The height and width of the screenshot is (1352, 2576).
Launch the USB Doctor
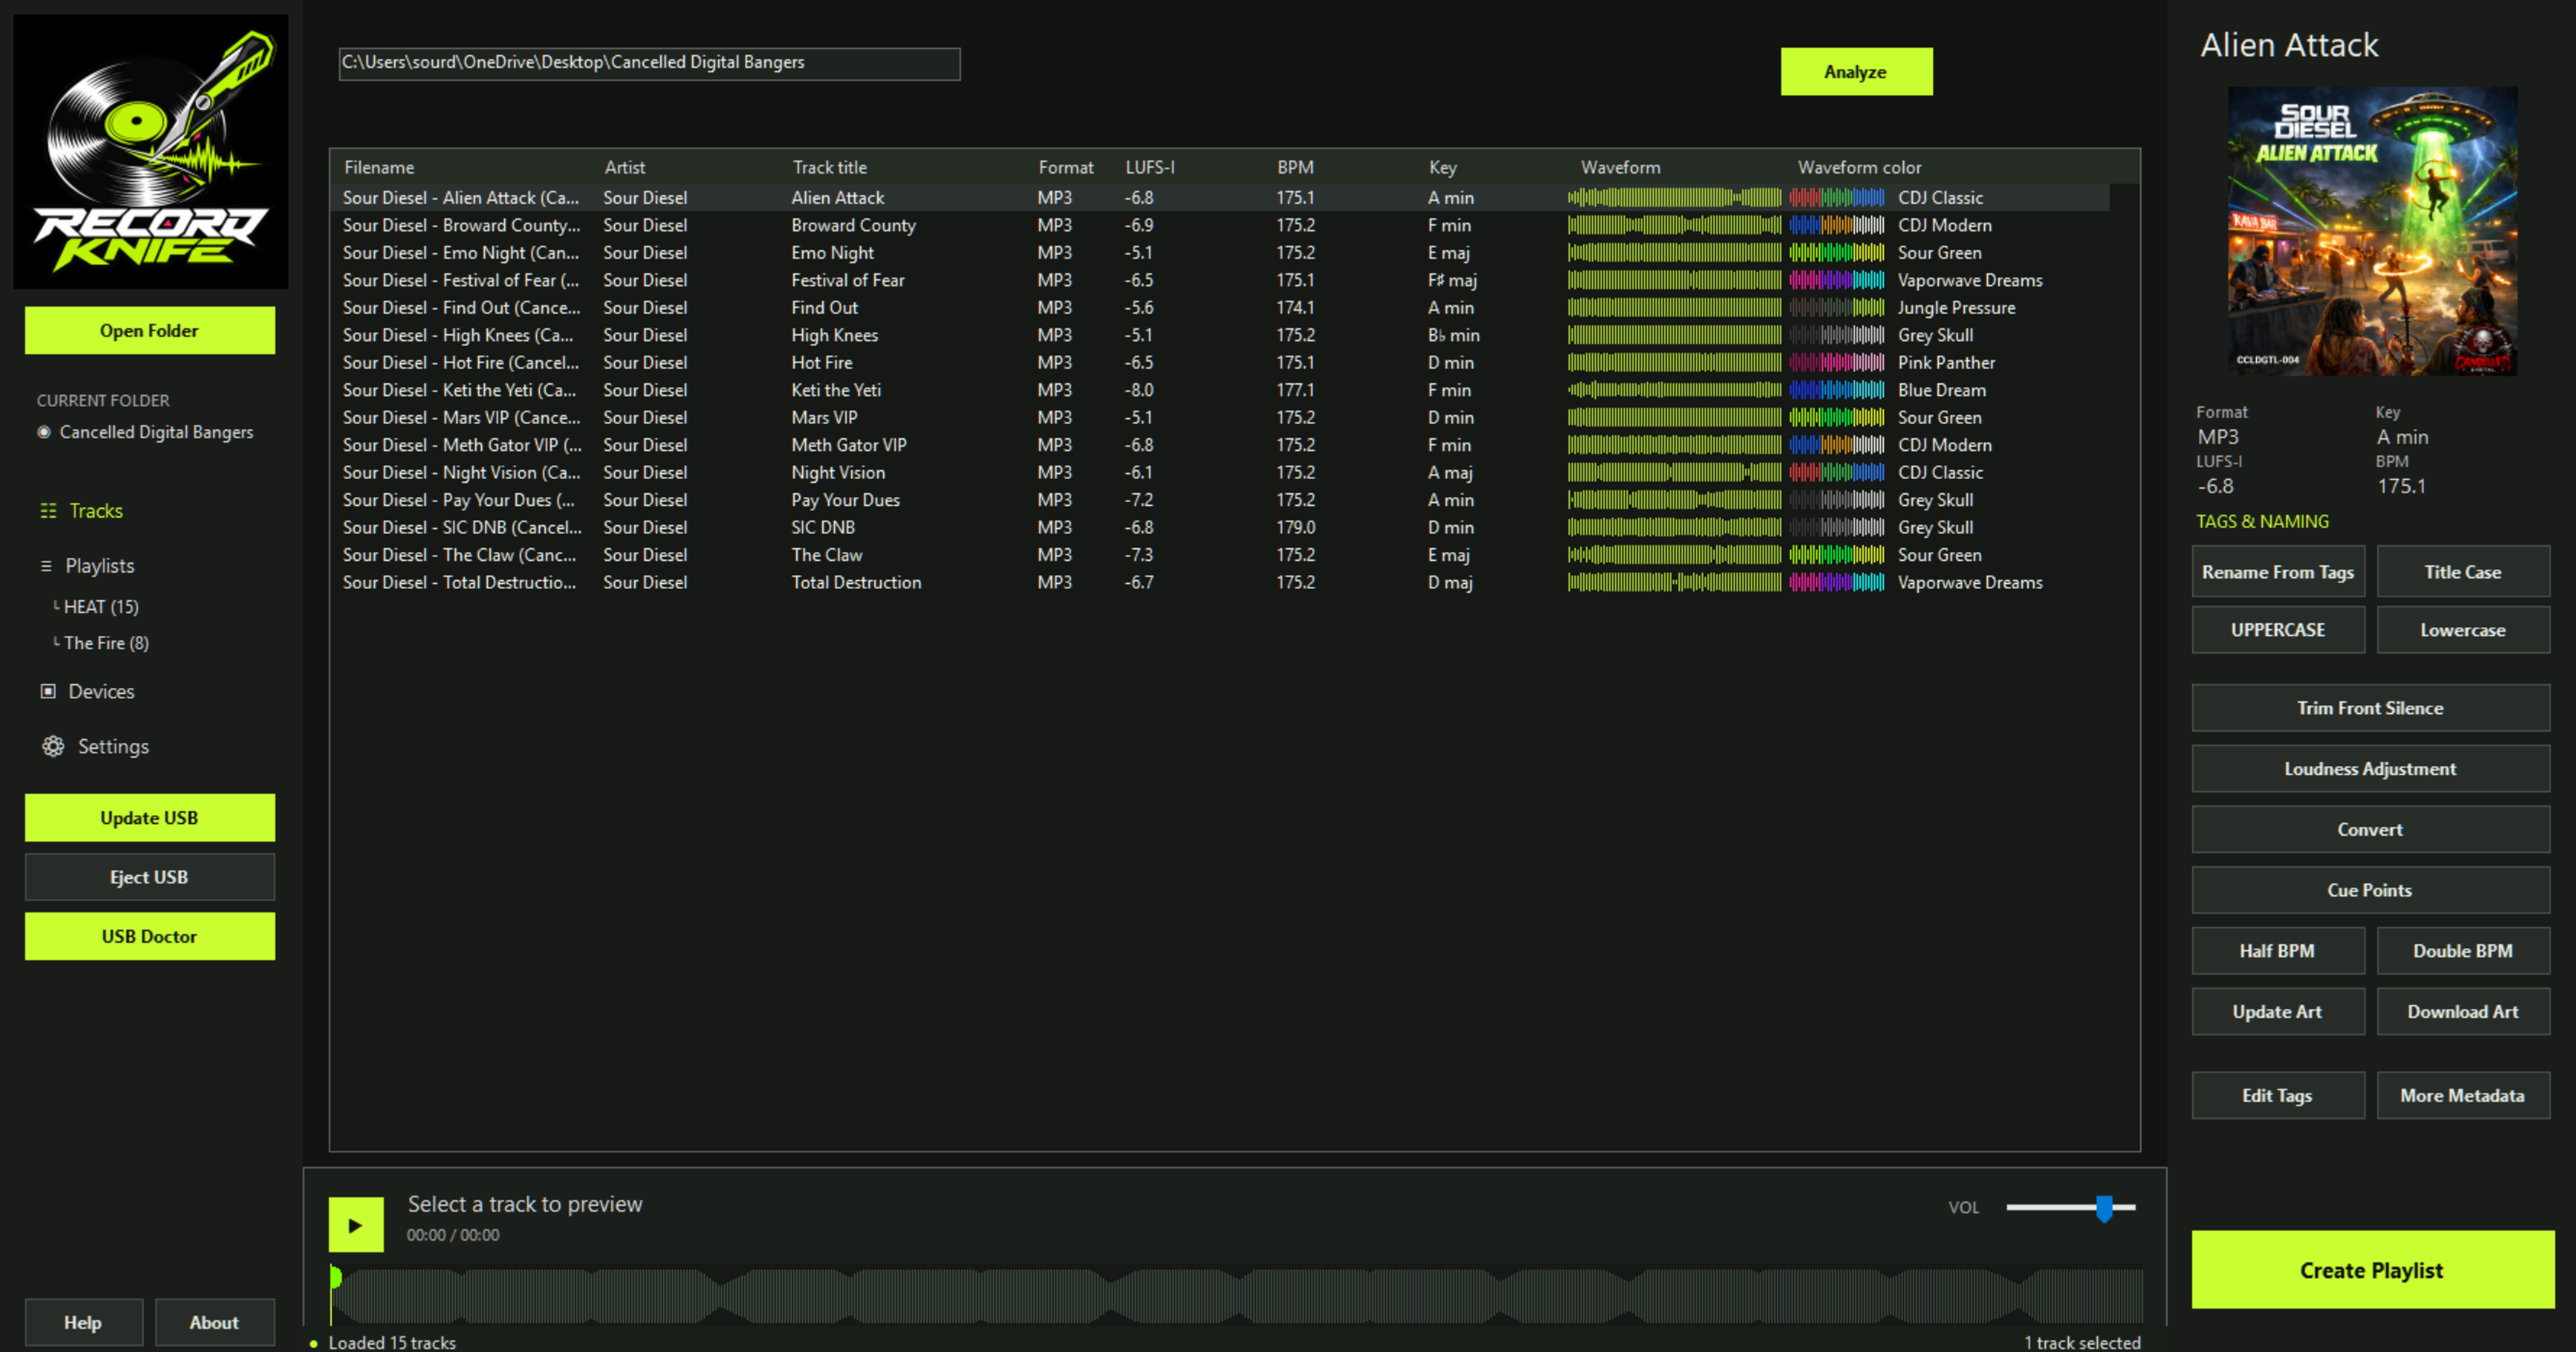150,936
